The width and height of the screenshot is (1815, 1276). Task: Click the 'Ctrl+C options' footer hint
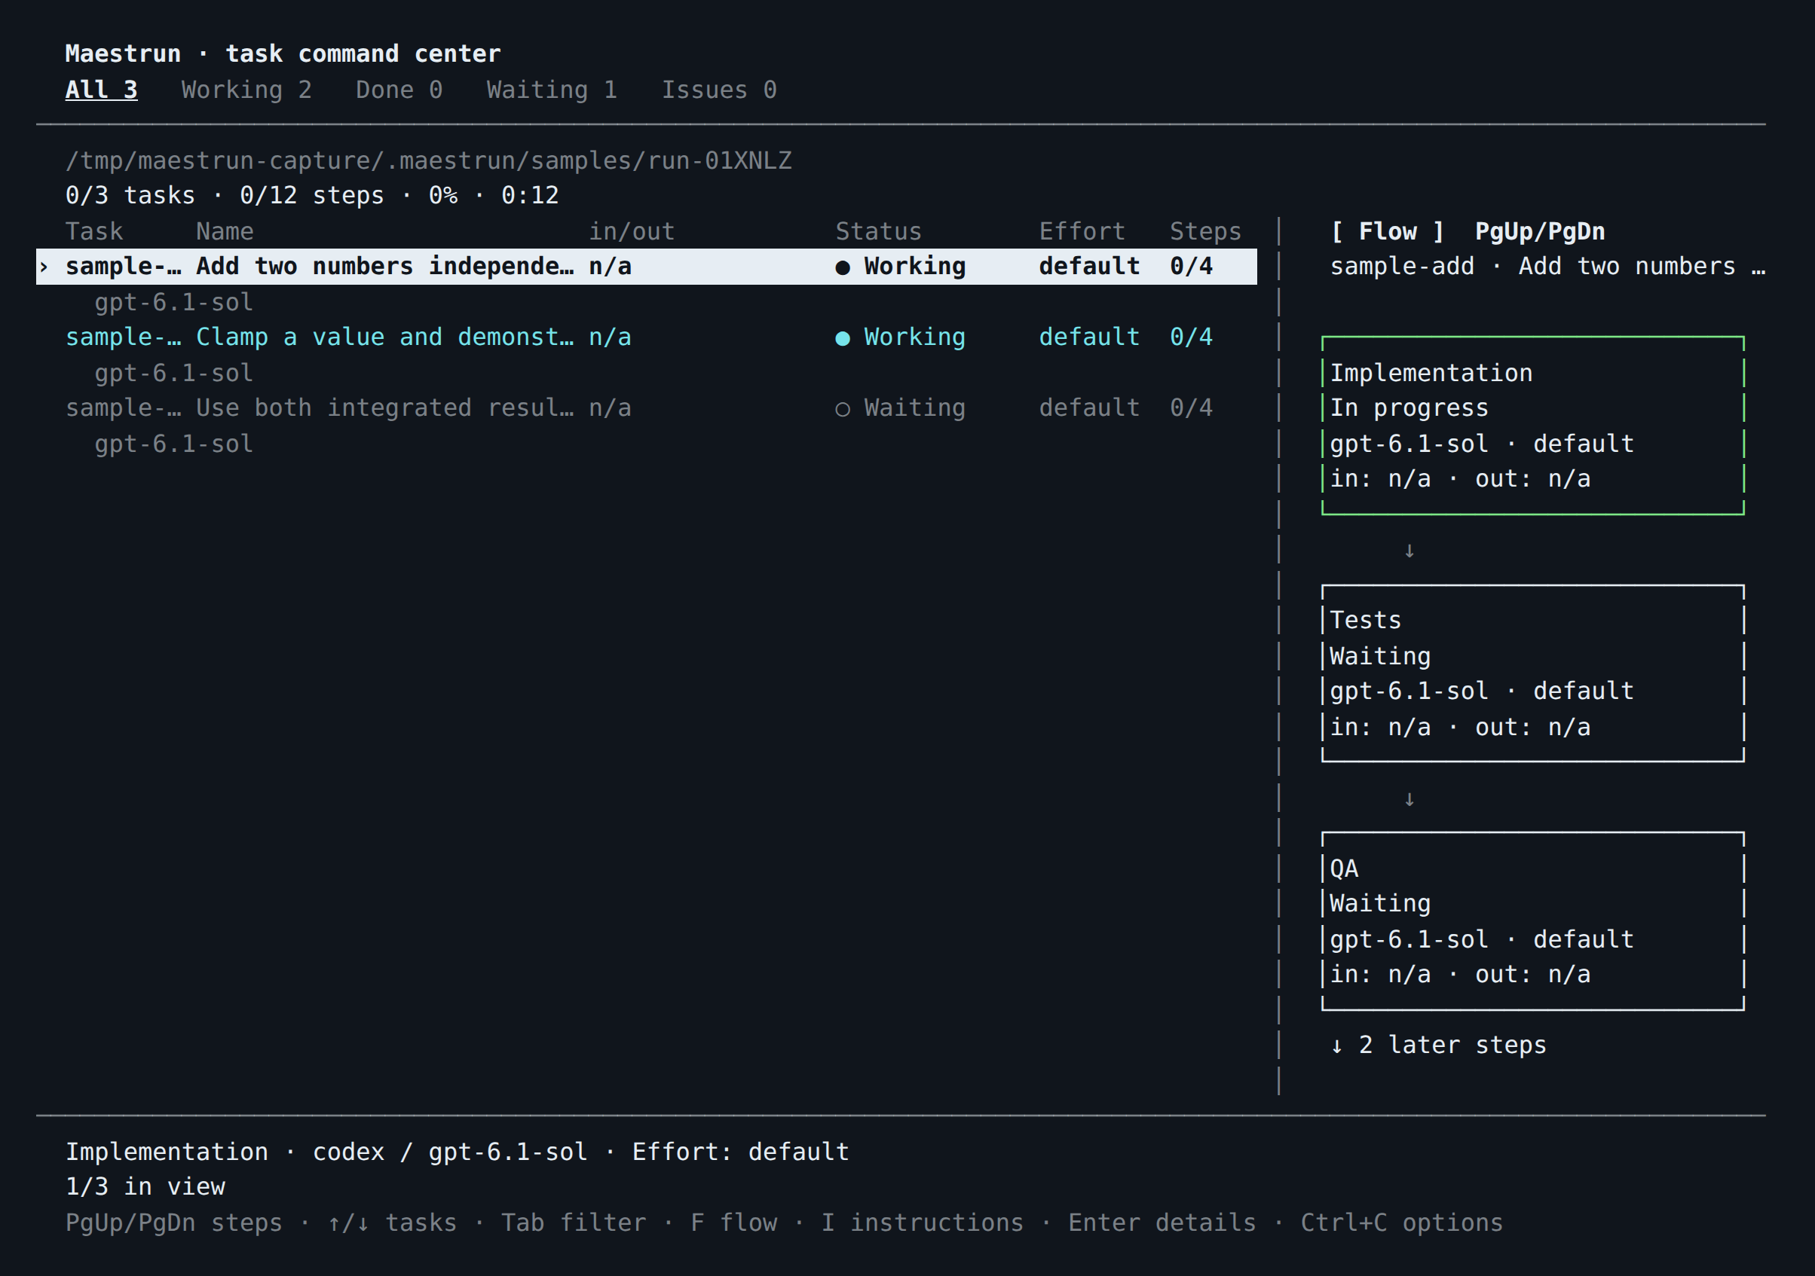pyautogui.click(x=1401, y=1223)
